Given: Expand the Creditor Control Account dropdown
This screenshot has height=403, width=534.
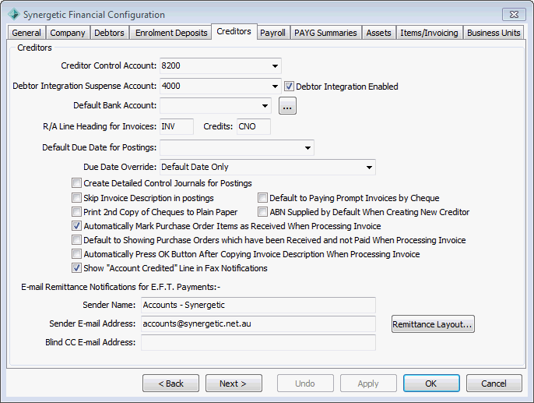Looking at the screenshot, I should point(275,65).
